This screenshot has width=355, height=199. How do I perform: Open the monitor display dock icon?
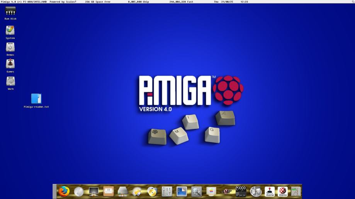tap(93, 192)
